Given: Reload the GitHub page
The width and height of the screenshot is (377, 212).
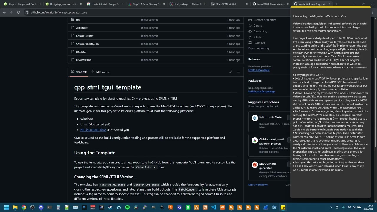Looking at the screenshot, I should click(18, 12).
